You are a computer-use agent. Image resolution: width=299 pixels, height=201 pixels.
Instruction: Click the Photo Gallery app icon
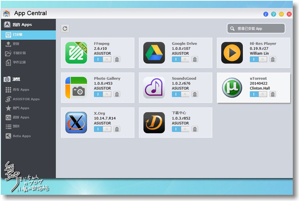click(76, 87)
